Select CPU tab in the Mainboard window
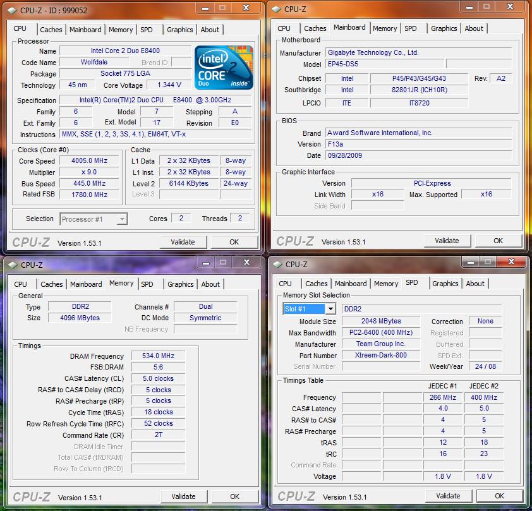This screenshot has width=532, height=511. pos(284,28)
